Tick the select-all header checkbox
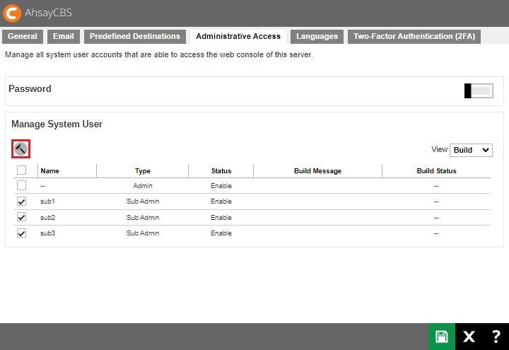The height and width of the screenshot is (350, 509). coord(21,170)
